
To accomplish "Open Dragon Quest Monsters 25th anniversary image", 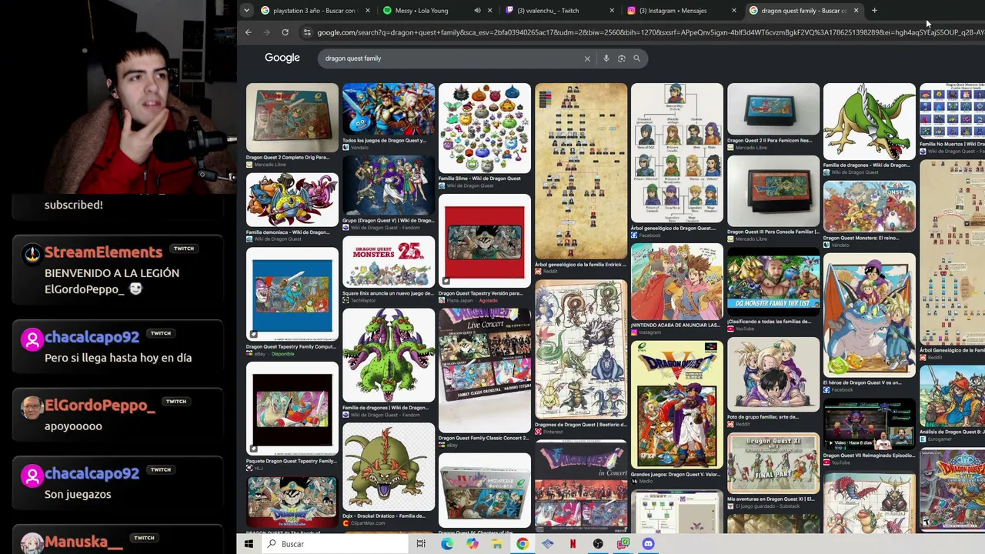I will (x=389, y=262).
